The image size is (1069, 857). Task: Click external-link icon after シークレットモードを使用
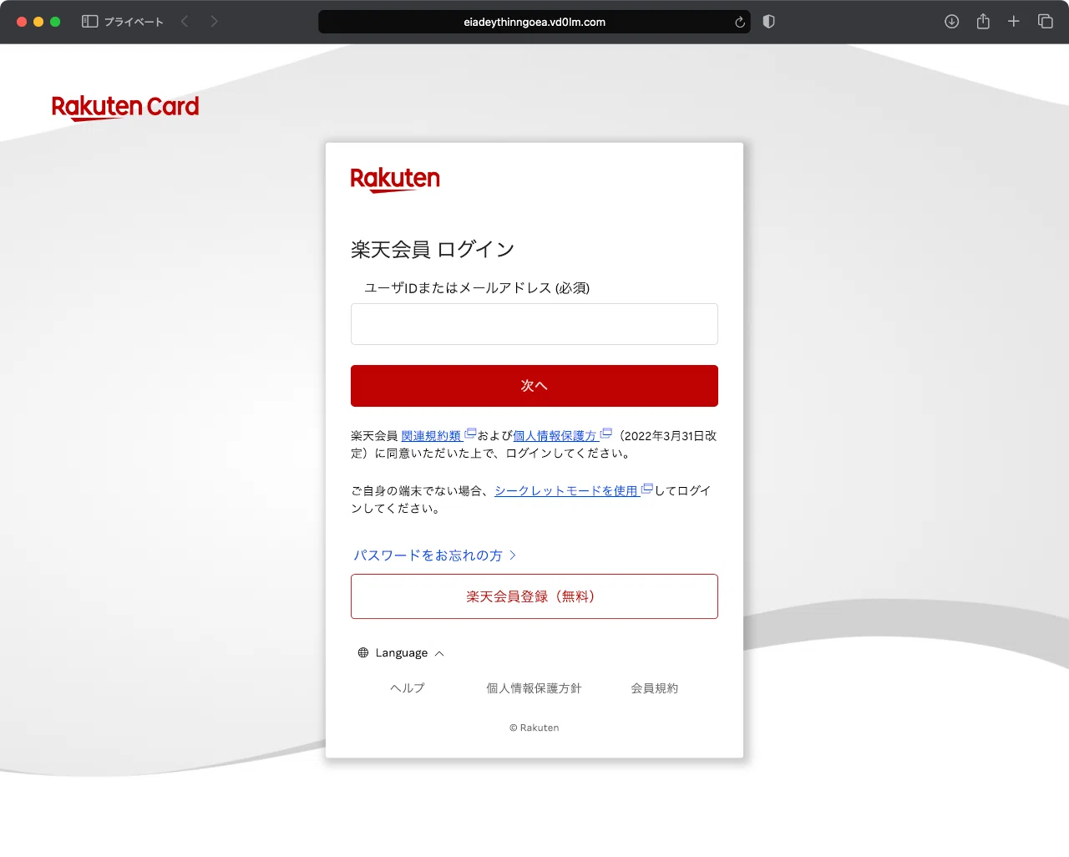click(x=647, y=489)
